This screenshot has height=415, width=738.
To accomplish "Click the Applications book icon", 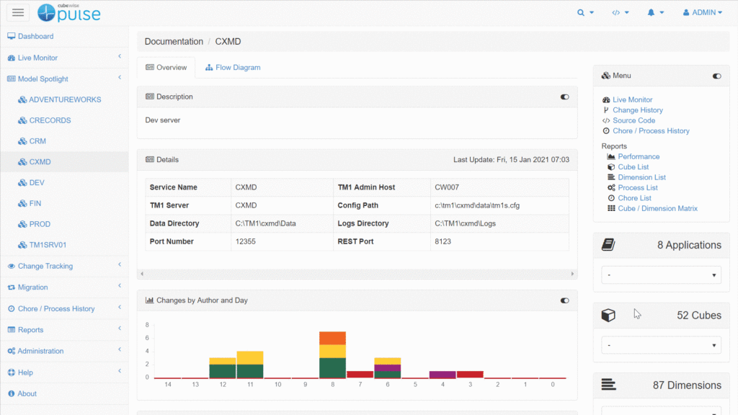I will coord(608,246).
